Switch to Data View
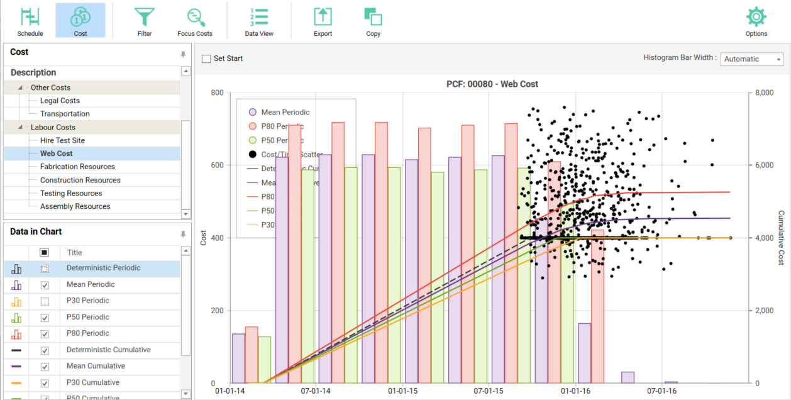This screenshot has width=791, height=400. pos(259,17)
